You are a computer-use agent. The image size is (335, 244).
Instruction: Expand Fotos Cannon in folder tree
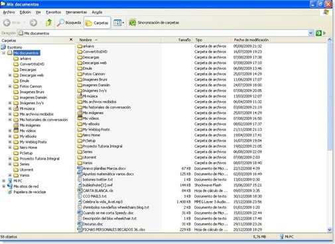(10, 86)
